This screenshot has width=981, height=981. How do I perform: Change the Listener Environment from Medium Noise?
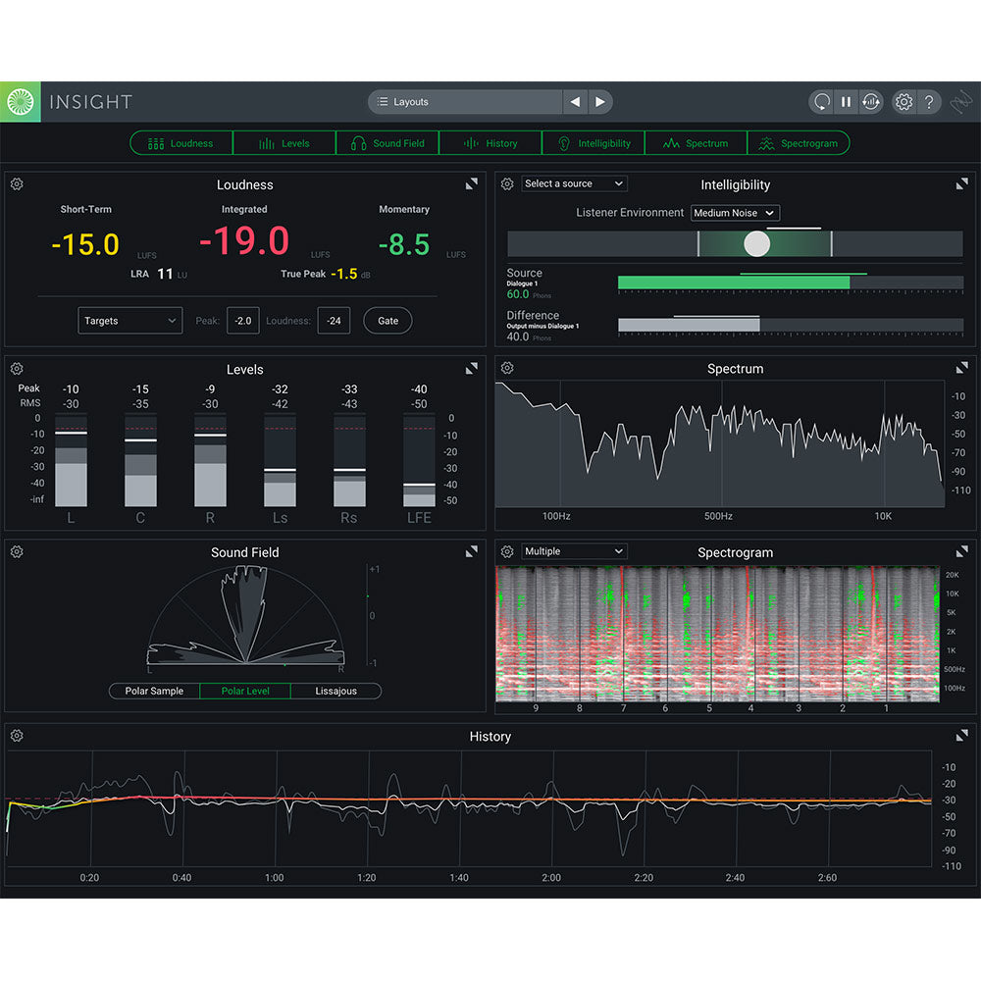pos(735,213)
